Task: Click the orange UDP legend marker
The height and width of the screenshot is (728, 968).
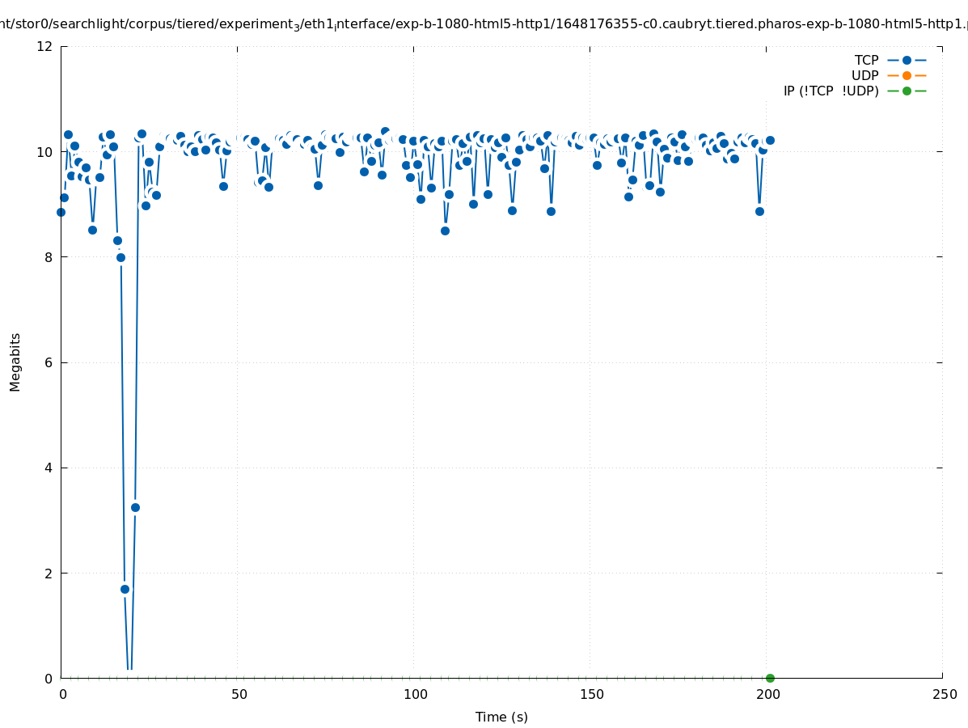Action: (x=907, y=75)
